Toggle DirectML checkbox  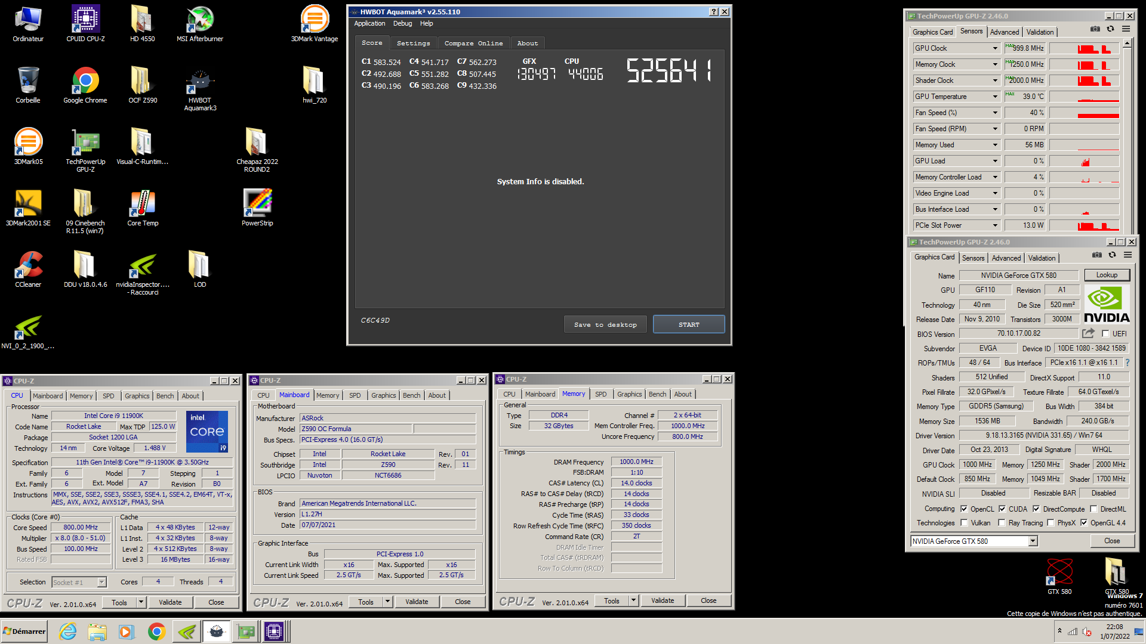tap(1093, 509)
